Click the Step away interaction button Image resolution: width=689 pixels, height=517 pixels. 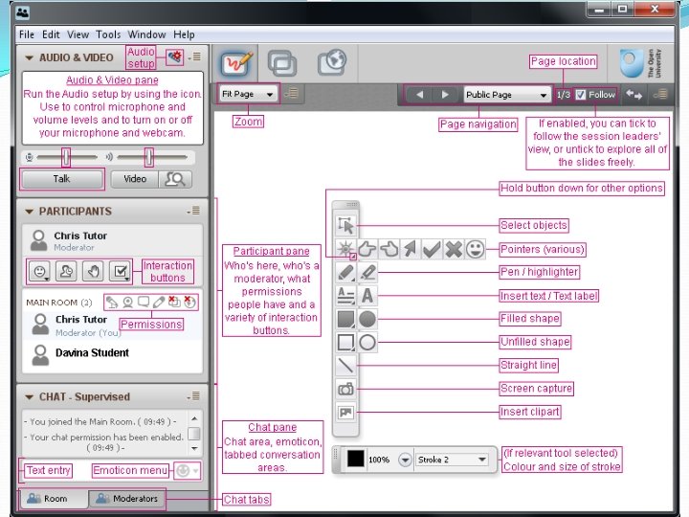coord(66,271)
